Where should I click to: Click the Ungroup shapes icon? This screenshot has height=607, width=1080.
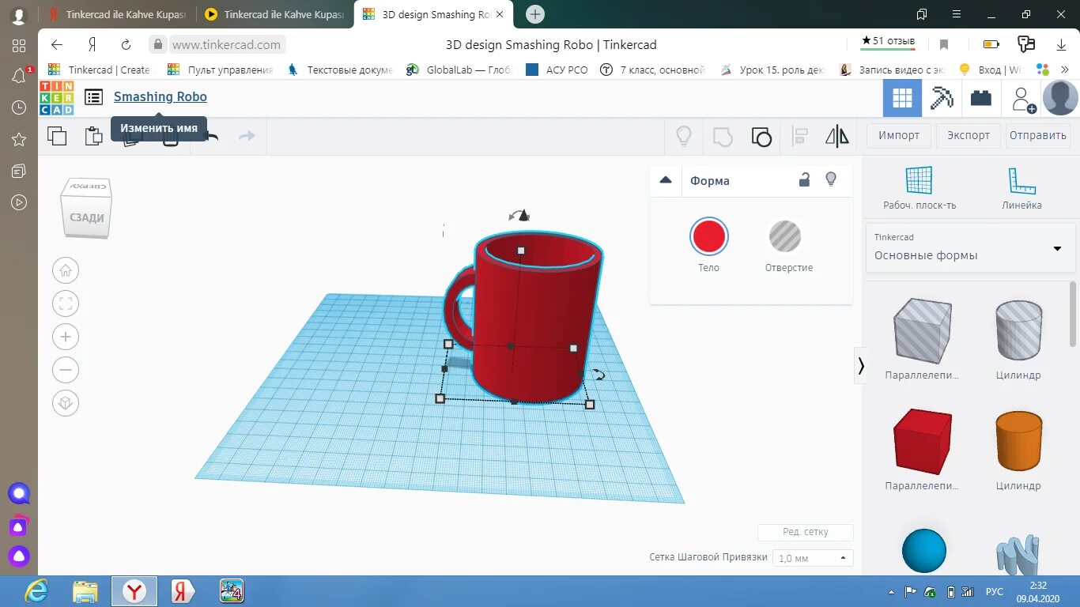coord(761,137)
